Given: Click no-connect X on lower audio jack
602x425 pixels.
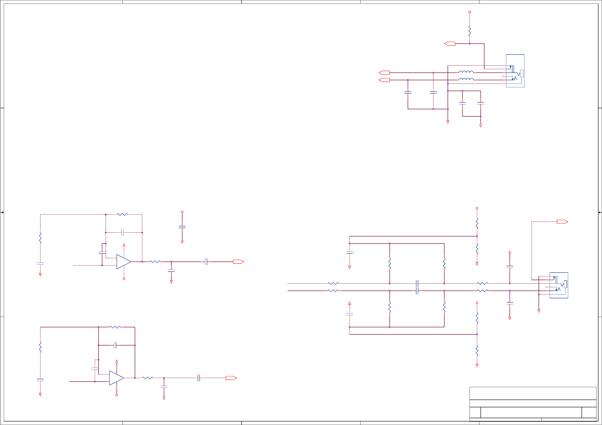Looking at the screenshot, I should coord(546,287).
